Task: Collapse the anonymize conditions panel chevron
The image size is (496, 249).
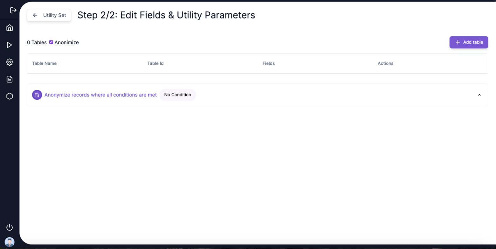Action: click(479, 95)
